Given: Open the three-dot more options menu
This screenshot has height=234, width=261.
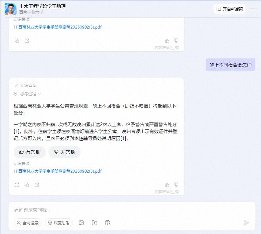Looking at the screenshot, I should click(254, 9).
